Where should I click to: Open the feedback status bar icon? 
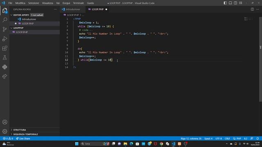(x=252, y=138)
